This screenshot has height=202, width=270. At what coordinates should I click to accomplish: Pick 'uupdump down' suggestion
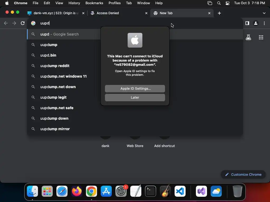(x=135, y=118)
